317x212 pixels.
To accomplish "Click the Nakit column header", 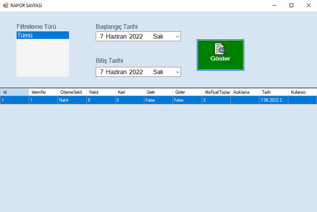I will pyautogui.click(x=101, y=92).
